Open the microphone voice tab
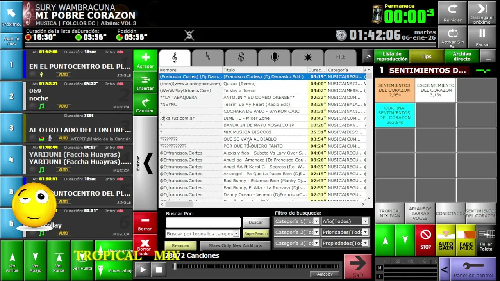The height and width of the screenshot is (281, 500). tap(275, 57)
